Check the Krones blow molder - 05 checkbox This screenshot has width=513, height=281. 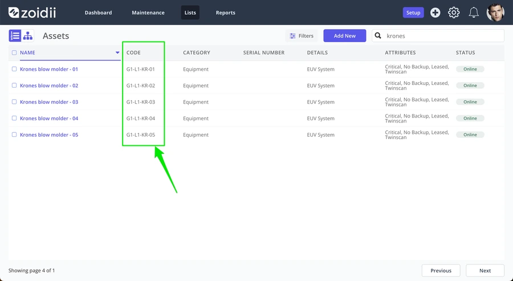coord(14,135)
